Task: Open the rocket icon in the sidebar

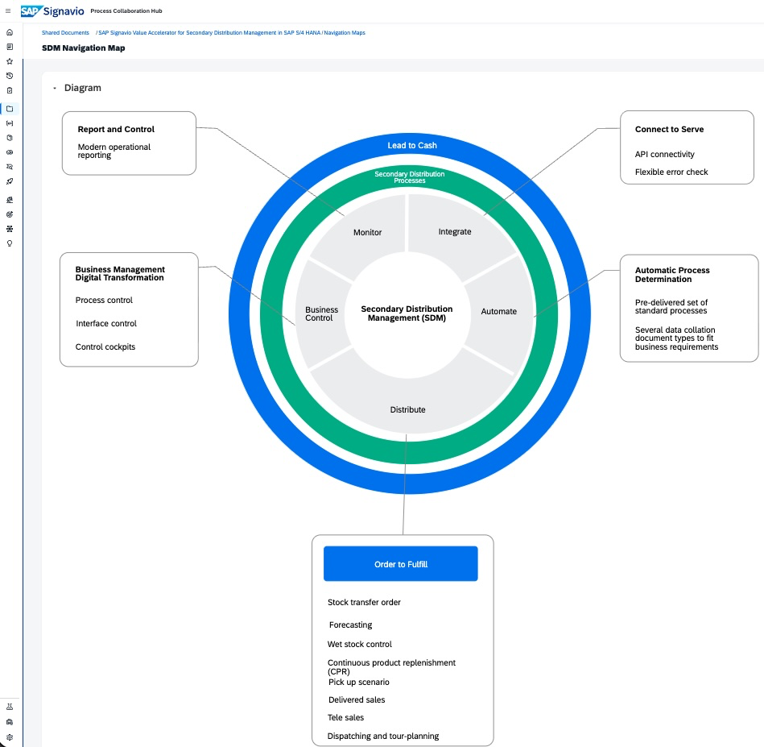Action: pyautogui.click(x=10, y=181)
